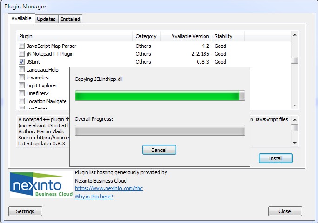
Task: Uncheck the JSLint plugin checkbox
Action: 21,62
